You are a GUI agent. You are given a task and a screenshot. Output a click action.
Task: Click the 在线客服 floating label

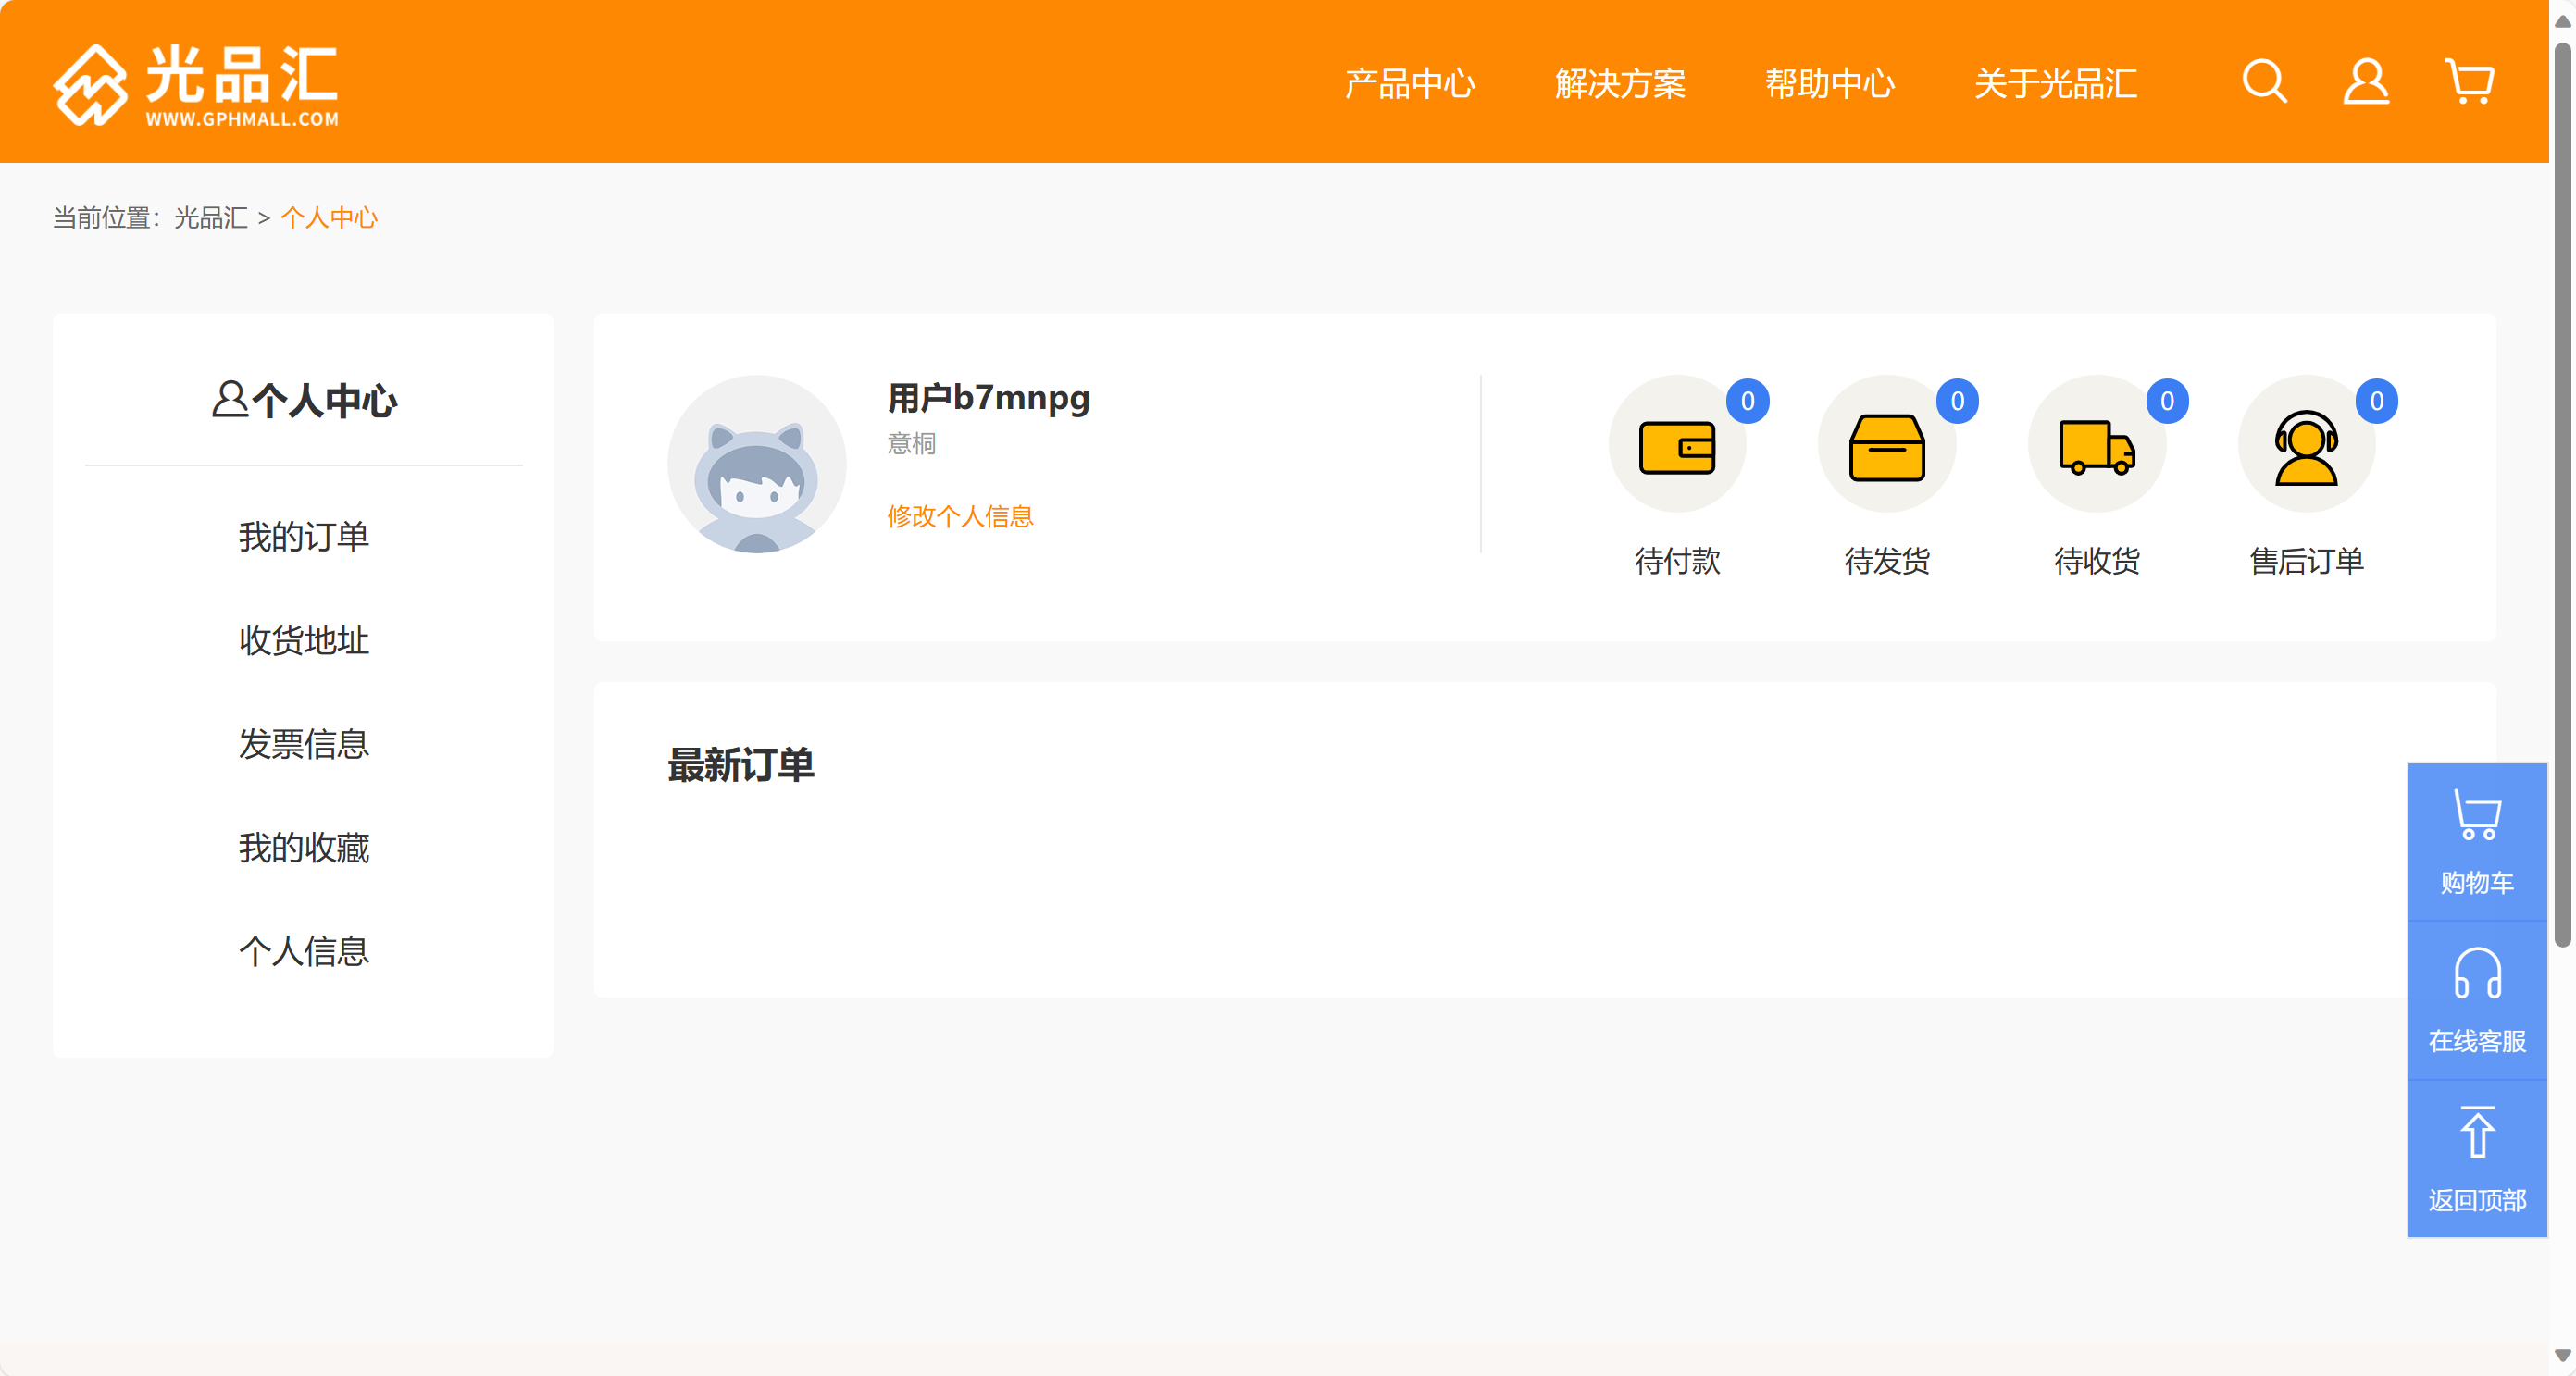[2477, 1041]
